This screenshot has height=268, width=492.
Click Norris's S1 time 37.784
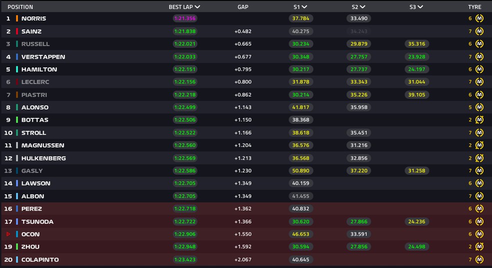pyautogui.click(x=300, y=18)
